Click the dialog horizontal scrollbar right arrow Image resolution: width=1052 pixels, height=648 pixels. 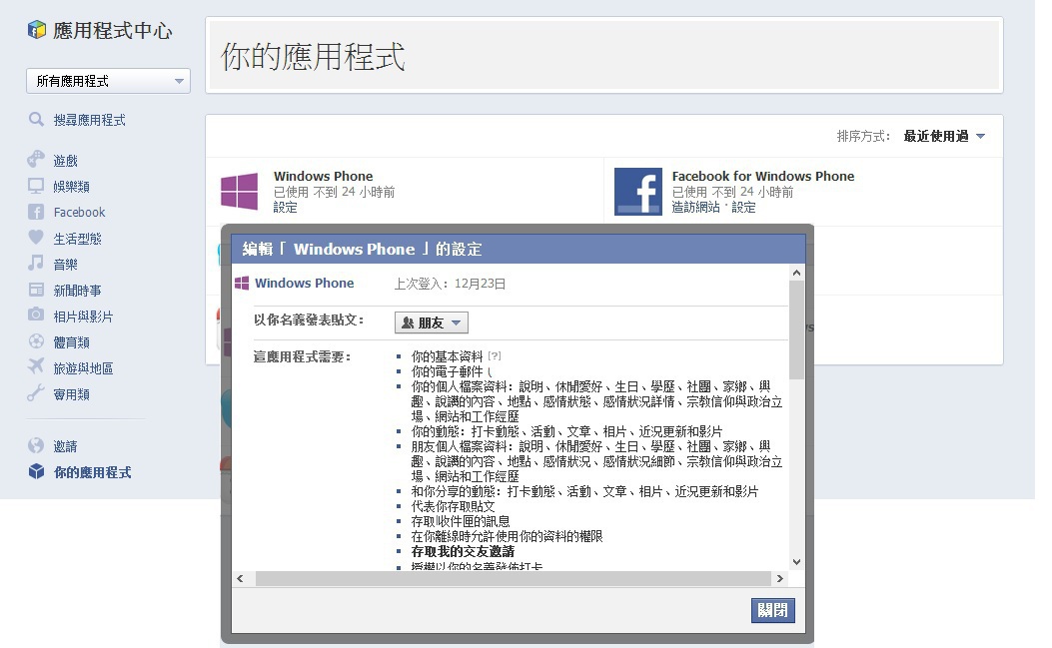[x=779, y=578]
